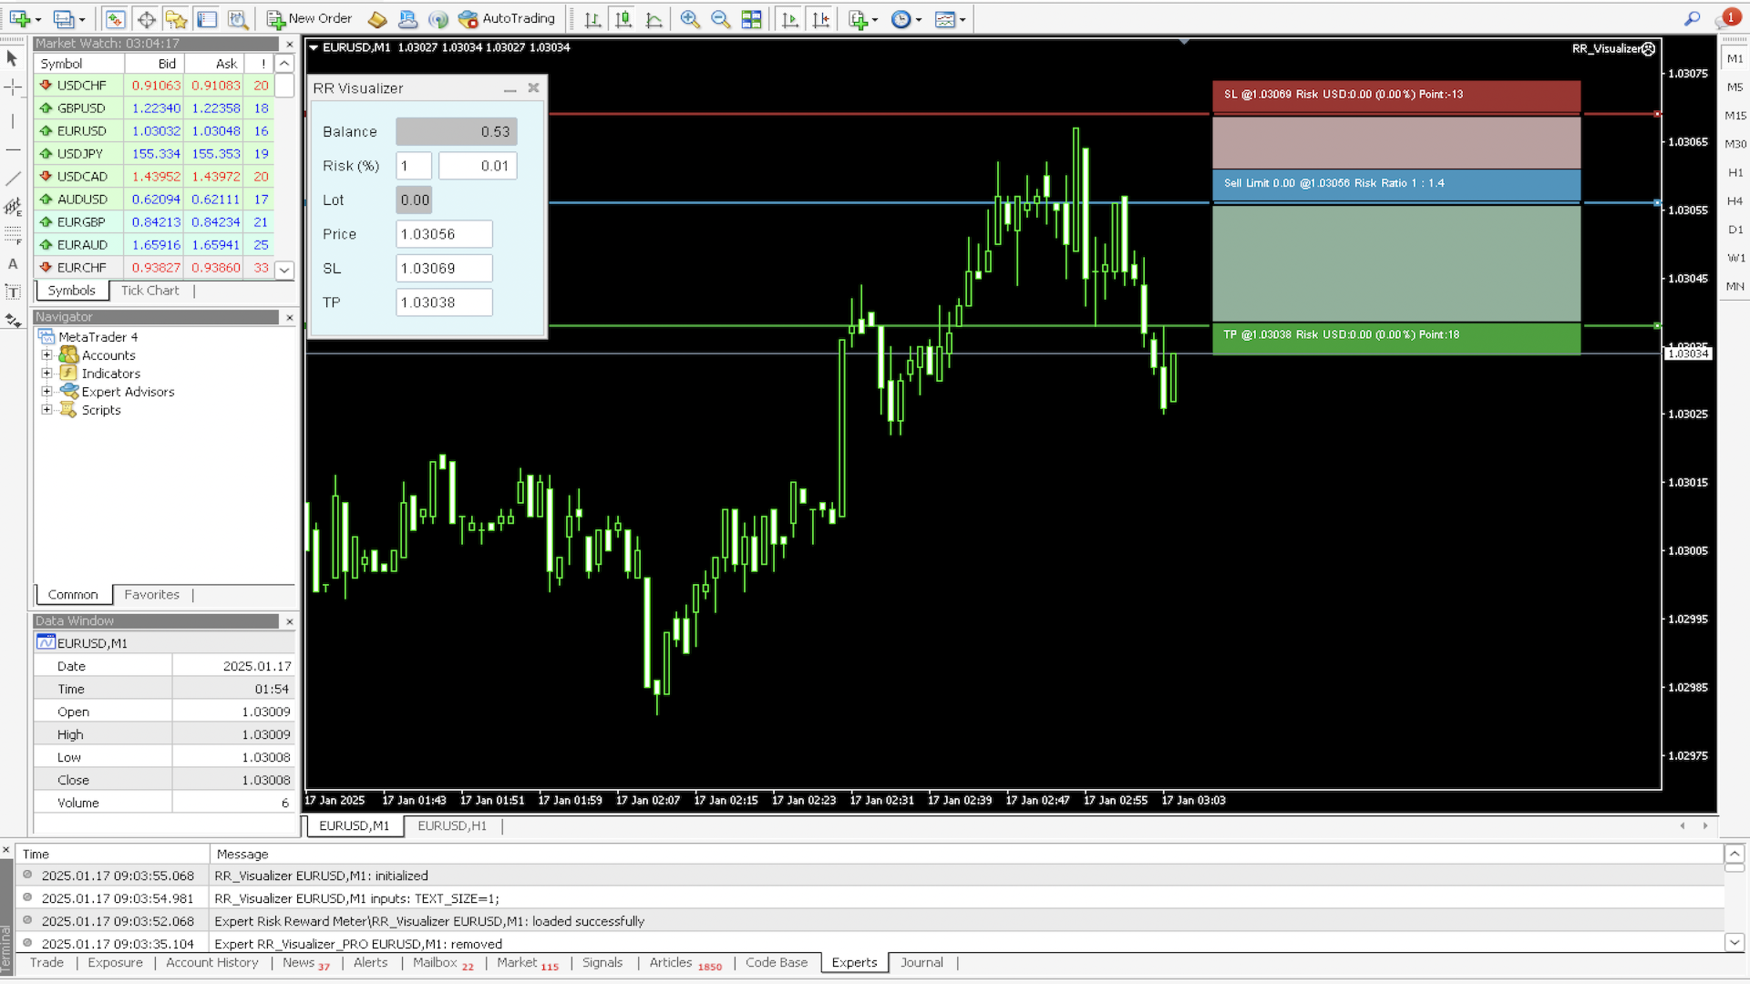Open Tick Chart tab
Viewport: 1750px width, 984px height.
click(x=150, y=291)
